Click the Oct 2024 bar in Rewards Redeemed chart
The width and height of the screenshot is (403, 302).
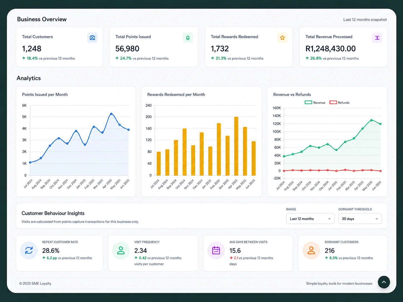click(185, 152)
